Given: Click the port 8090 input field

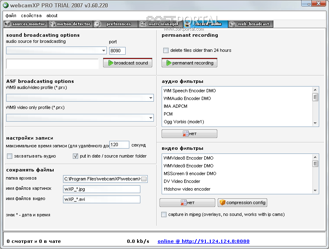Looking at the screenshot, I should (x=117, y=51).
